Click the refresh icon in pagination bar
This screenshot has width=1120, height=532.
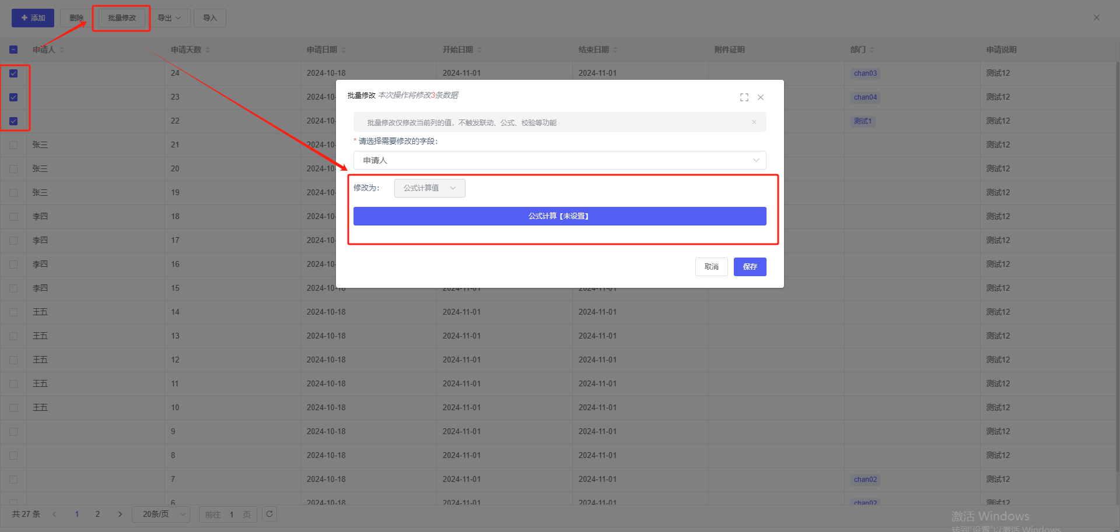coord(269,514)
